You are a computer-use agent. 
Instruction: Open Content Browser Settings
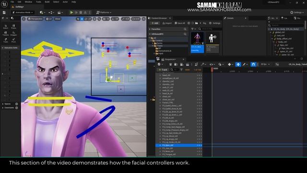point(214,23)
